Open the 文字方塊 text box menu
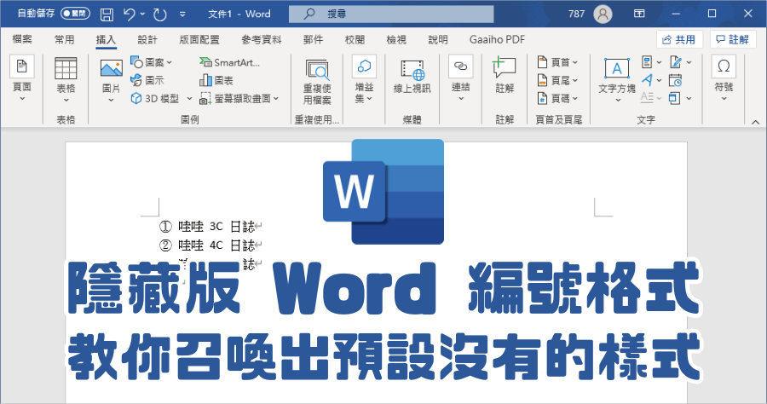The image size is (767, 404). tap(617, 80)
